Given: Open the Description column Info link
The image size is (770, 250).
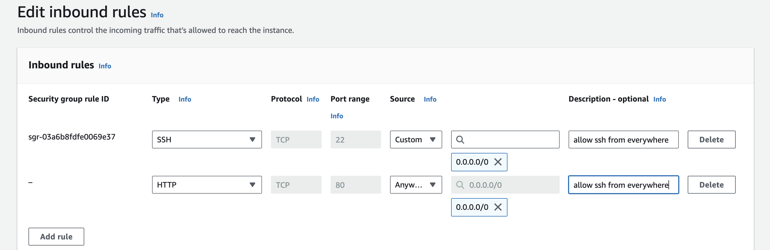Looking at the screenshot, I should 660,99.
